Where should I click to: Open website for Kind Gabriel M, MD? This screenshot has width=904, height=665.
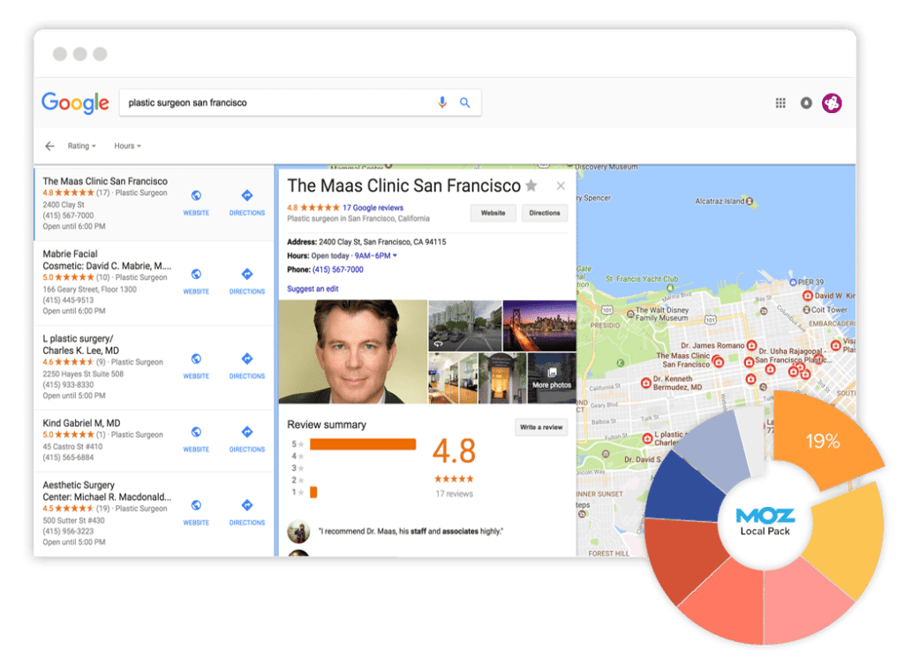coord(196,439)
